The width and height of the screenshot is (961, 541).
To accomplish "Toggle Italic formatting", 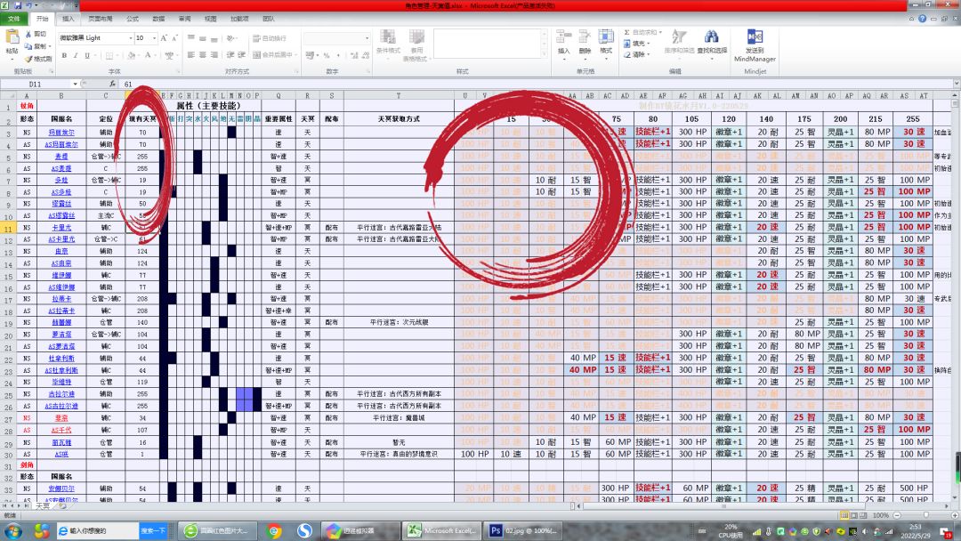I will pyautogui.click(x=76, y=55).
